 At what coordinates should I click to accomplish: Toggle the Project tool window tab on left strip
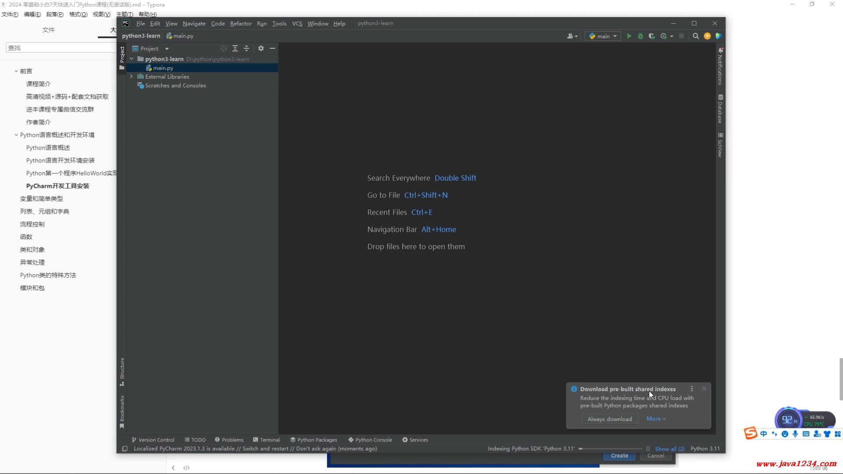(122, 57)
